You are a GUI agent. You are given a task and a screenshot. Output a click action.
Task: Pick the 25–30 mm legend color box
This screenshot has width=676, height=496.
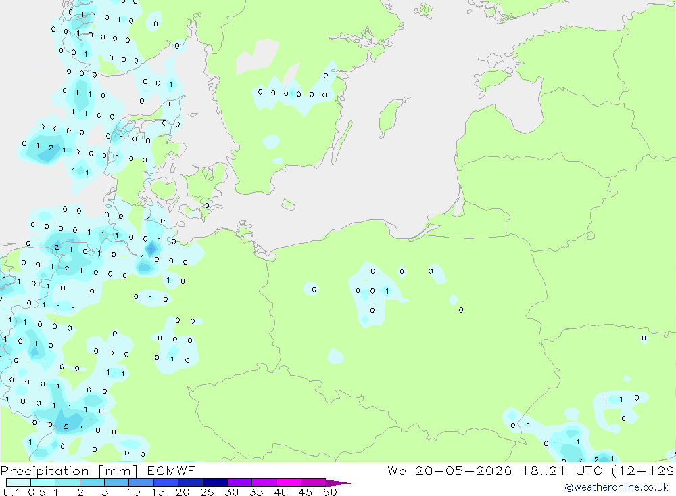215,482
